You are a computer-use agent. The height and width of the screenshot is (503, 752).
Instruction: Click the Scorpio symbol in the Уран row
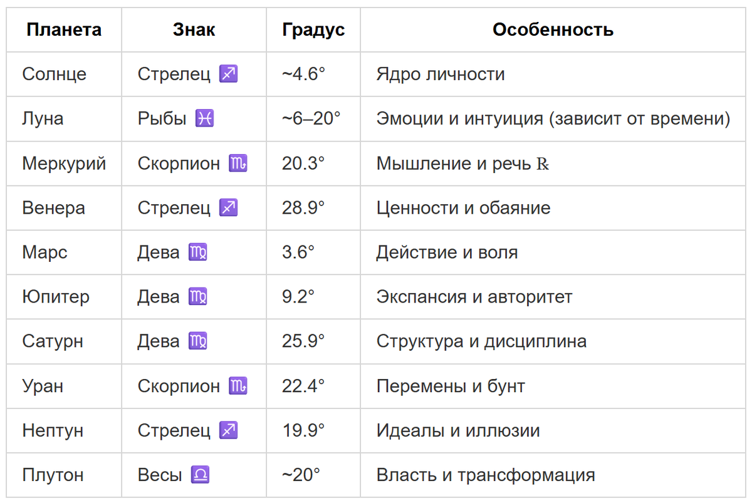click(238, 386)
